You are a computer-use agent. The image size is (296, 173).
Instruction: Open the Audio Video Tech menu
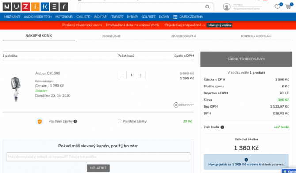tap(38, 17)
